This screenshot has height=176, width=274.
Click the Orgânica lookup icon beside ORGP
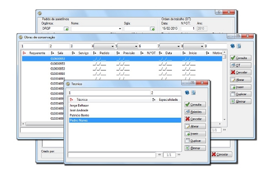[66, 29]
